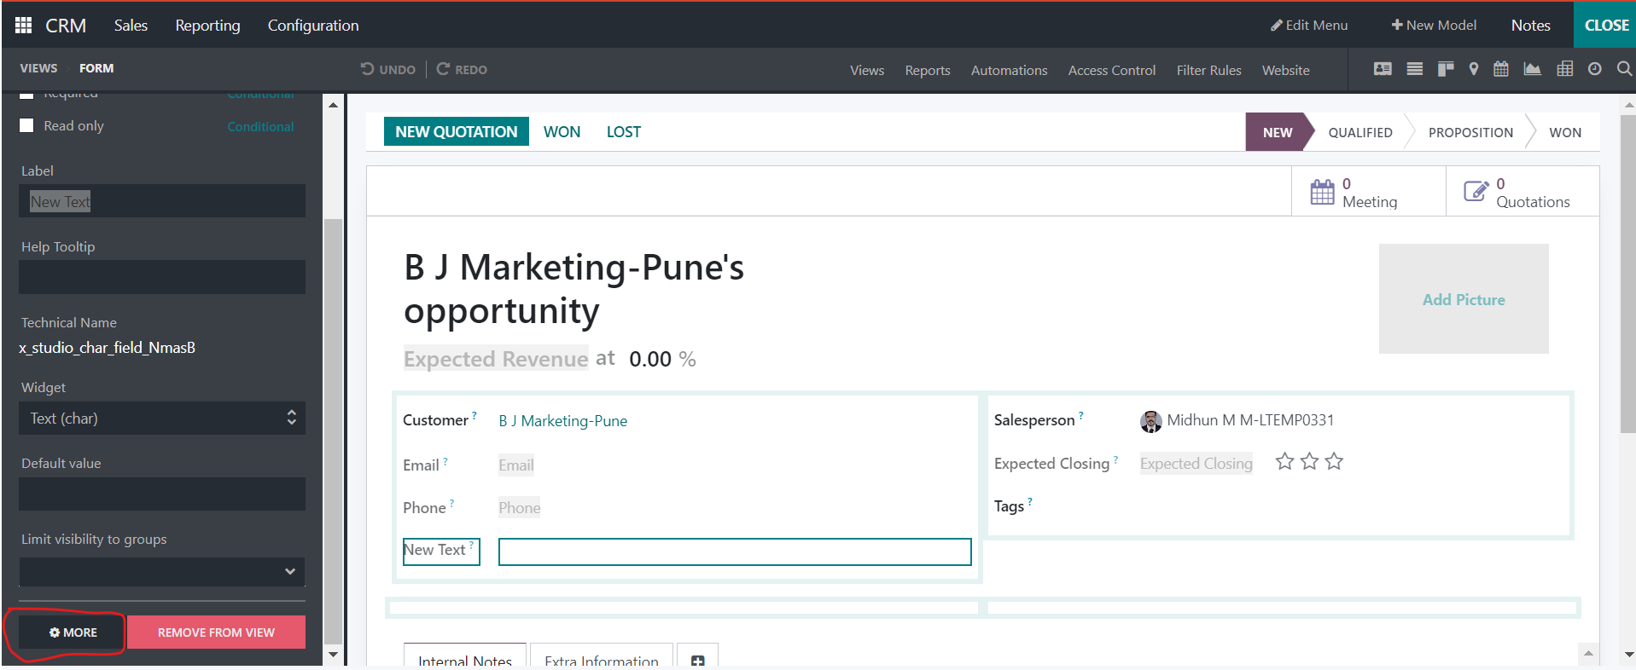
Task: Switch to the Pivot view icon
Action: click(x=1564, y=69)
